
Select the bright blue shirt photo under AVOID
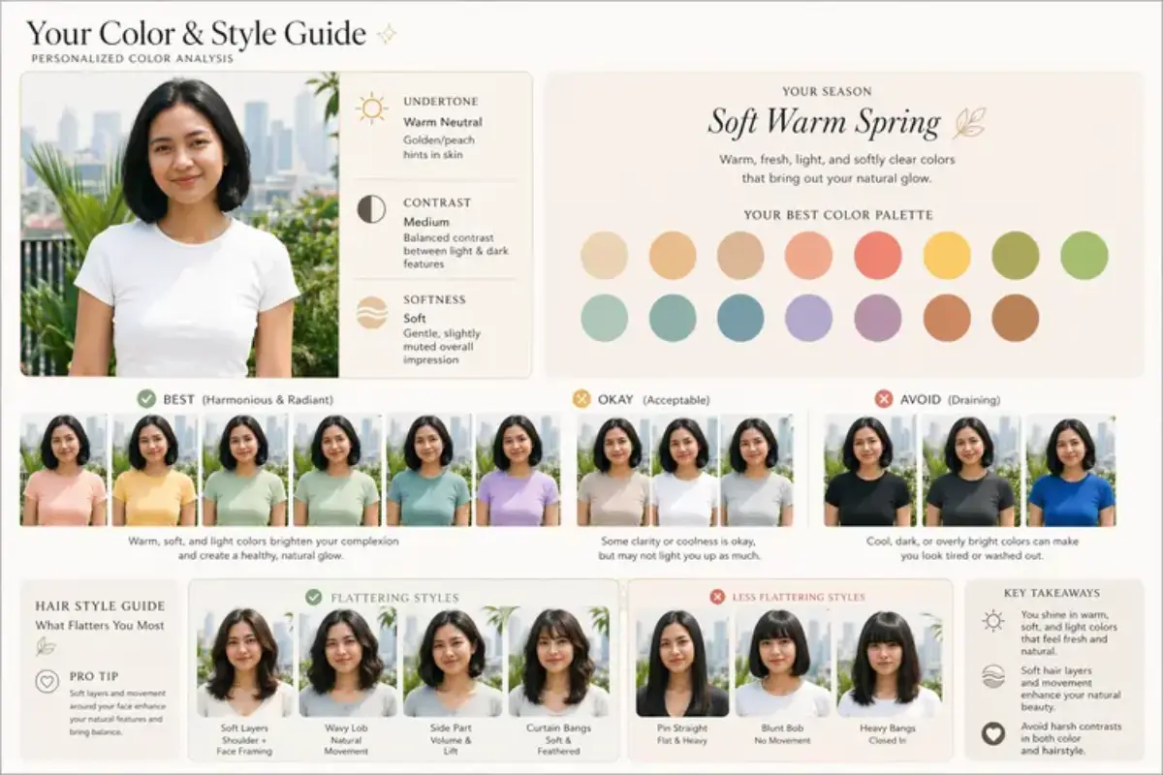[1071, 470]
